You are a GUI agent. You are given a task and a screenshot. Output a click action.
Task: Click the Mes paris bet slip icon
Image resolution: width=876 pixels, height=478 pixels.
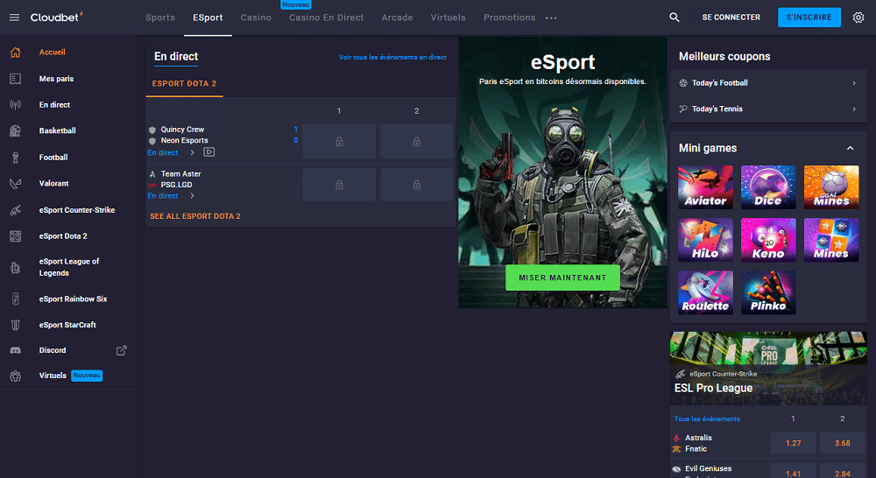pos(16,79)
